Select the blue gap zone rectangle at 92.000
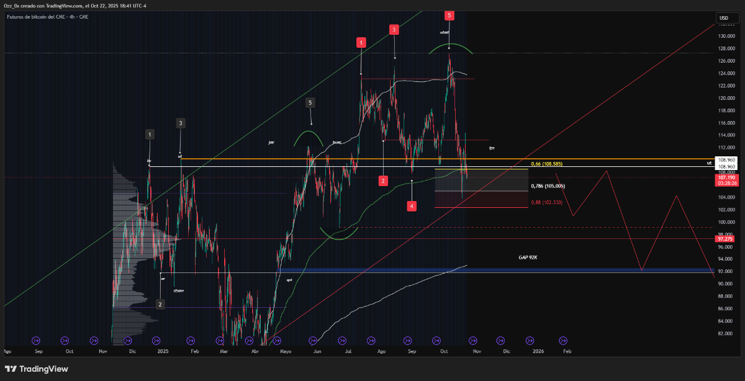The height and width of the screenshot is (381, 745). click(497, 271)
